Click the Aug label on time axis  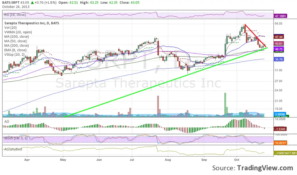(x=168, y=160)
